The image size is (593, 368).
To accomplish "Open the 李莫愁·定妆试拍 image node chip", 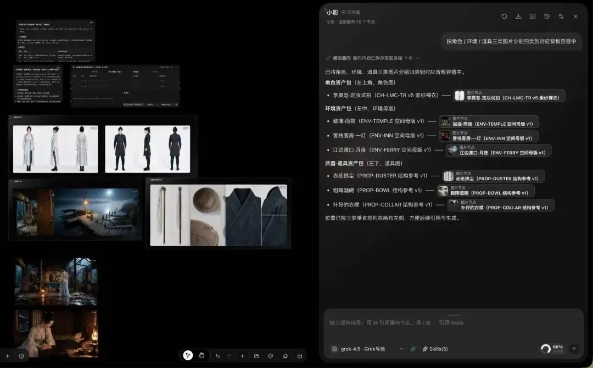I will 509,96.
